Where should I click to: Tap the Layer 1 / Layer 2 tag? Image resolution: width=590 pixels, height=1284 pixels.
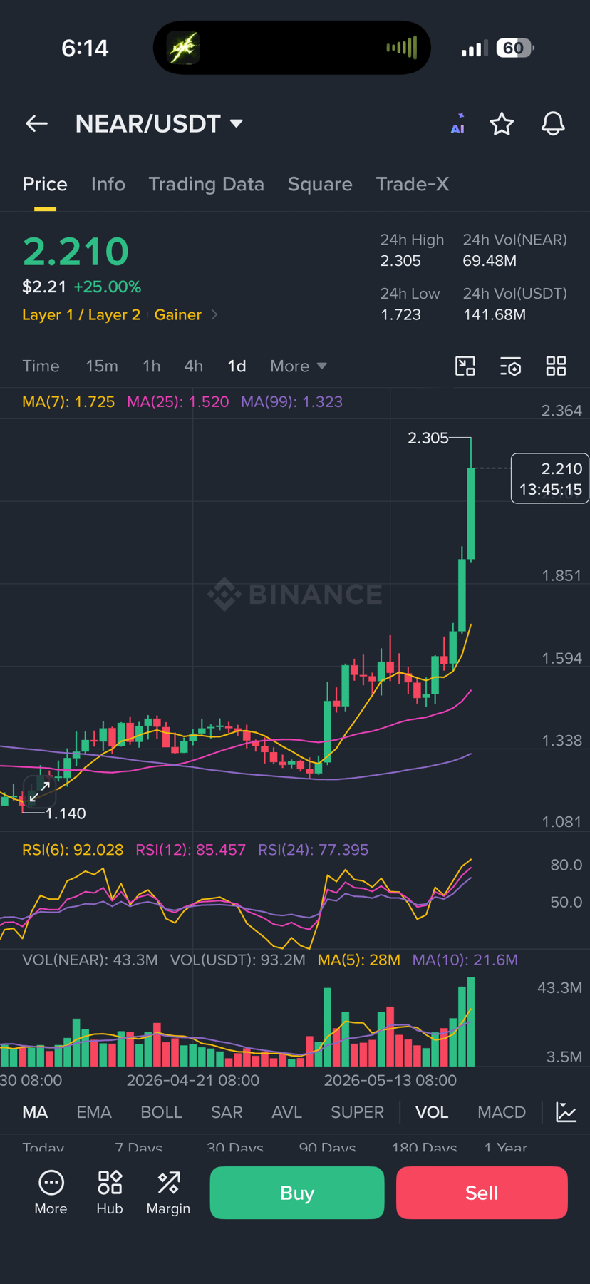pos(81,314)
